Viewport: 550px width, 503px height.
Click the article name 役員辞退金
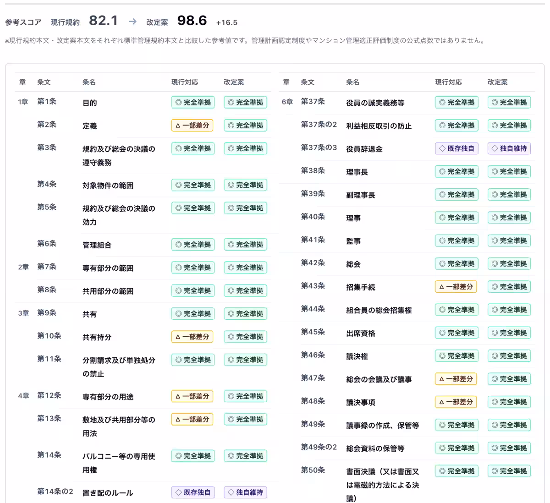364,149
